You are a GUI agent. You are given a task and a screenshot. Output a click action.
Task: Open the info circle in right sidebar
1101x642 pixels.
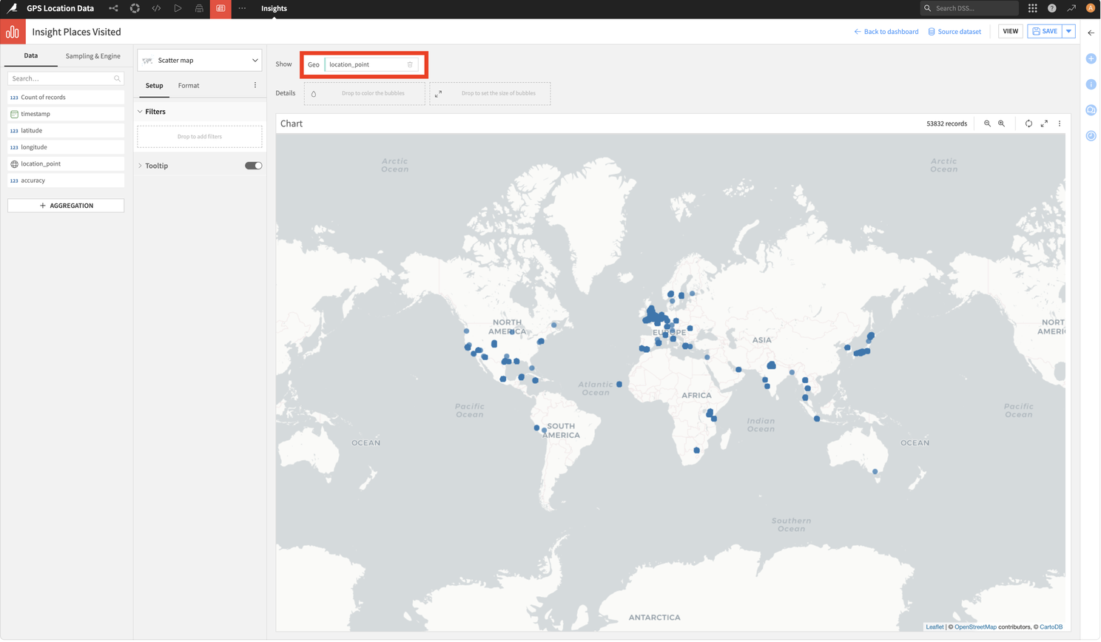1091,84
